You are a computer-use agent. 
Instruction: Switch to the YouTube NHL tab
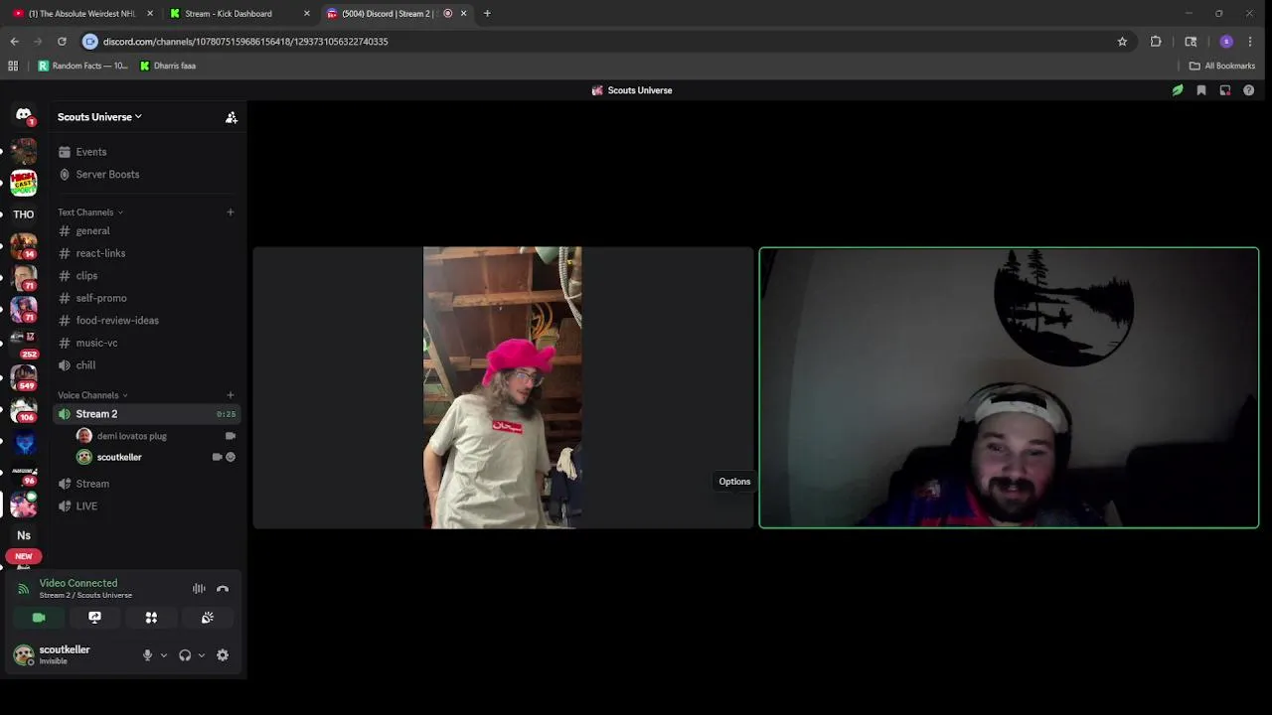(x=82, y=14)
